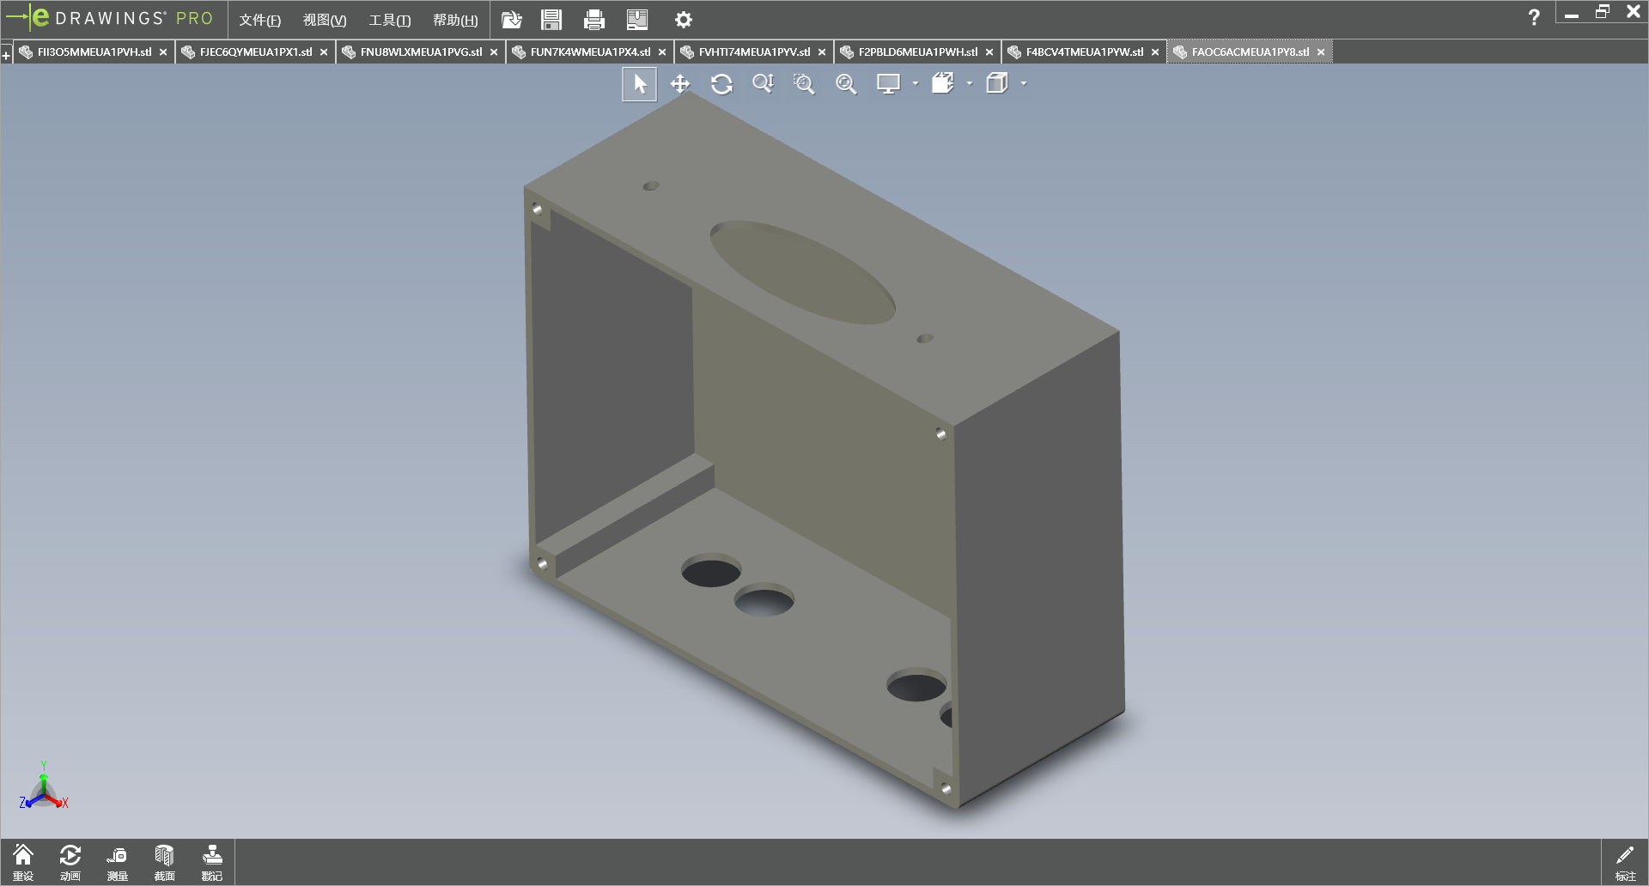This screenshot has height=886, width=1649.
Task: Click the XYZ axis orientation triad
Action: pyautogui.click(x=43, y=792)
